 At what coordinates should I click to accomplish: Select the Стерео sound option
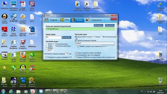click(x=93, y=37)
